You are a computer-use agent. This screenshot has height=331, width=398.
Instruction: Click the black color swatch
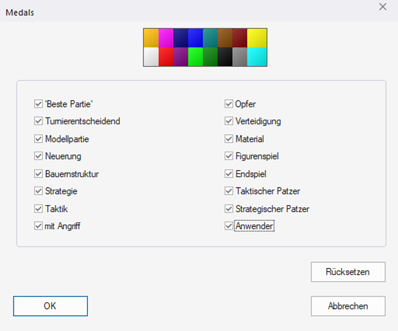[x=225, y=57]
